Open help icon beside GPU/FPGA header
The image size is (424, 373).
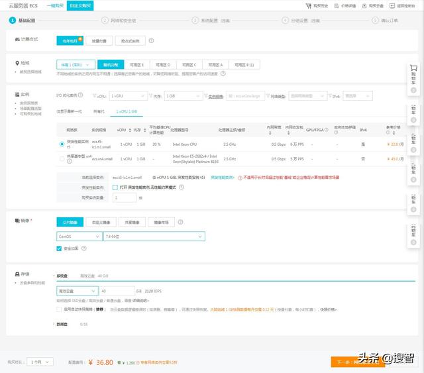coord(327,130)
